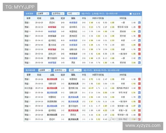Image resolution: width=166 pixels, height=133 pixels.
Task: Click 奥克兰FC home team in 中央海岸 table
Action: (52, 54)
